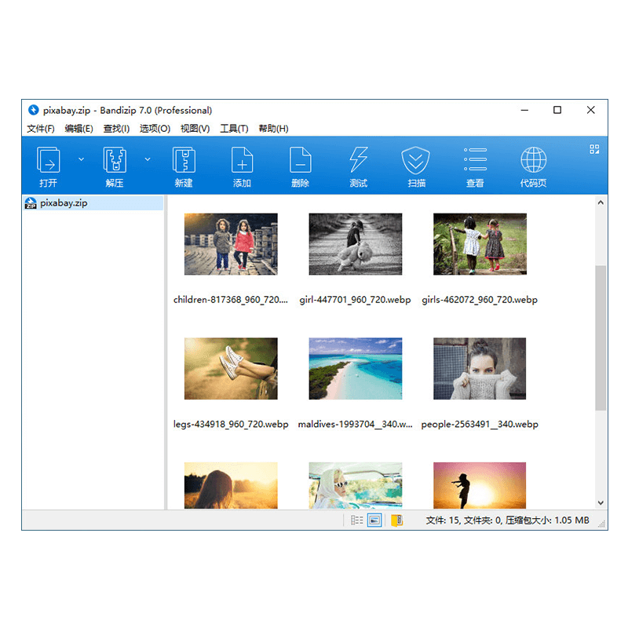Expand the dropdown arrow beside Open (打开)
Viewport: 628px width, 628px height.
click(x=81, y=159)
